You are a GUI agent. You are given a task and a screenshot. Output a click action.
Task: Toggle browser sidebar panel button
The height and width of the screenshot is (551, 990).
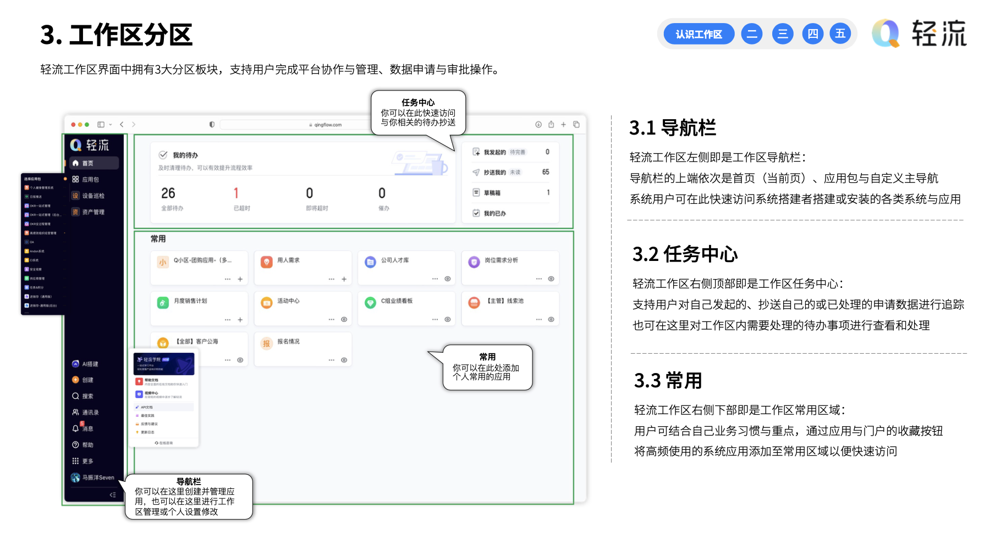tap(101, 125)
